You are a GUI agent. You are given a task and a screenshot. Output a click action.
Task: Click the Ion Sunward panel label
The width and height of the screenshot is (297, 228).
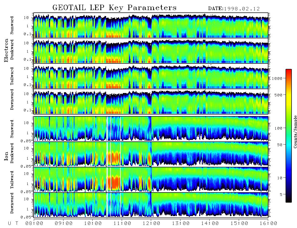pos(12,129)
